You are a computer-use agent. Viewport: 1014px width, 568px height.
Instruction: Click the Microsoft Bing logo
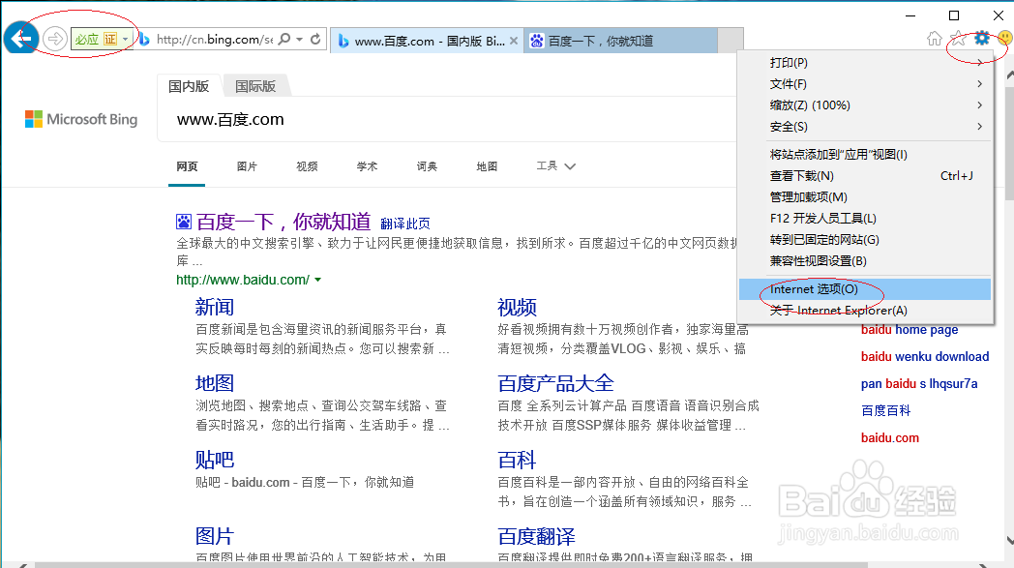click(81, 119)
